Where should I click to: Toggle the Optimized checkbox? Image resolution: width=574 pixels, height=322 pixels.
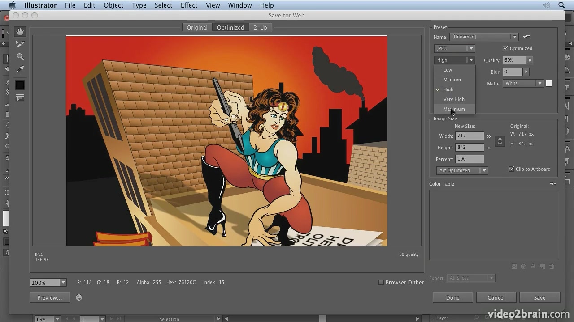[506, 48]
